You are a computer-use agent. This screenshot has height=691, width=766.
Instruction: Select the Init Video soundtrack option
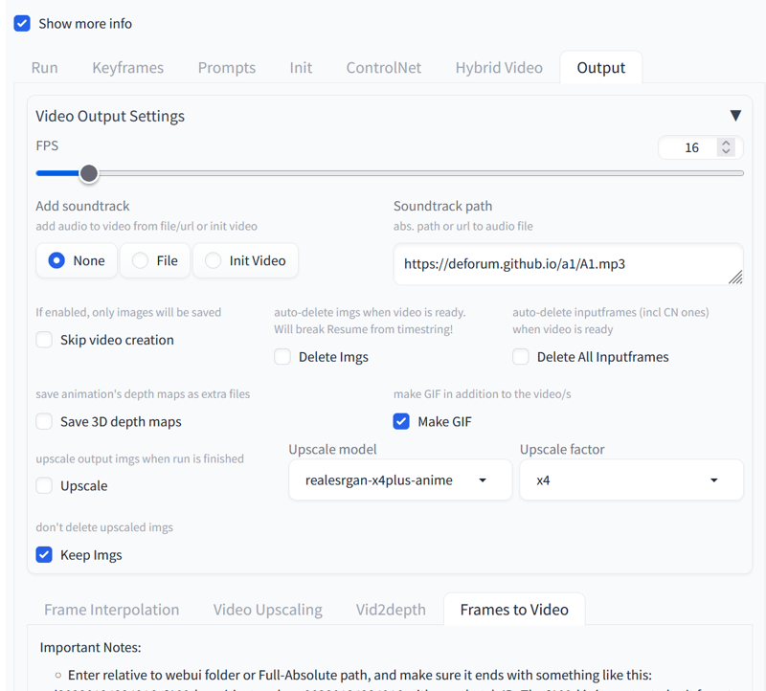coord(246,260)
